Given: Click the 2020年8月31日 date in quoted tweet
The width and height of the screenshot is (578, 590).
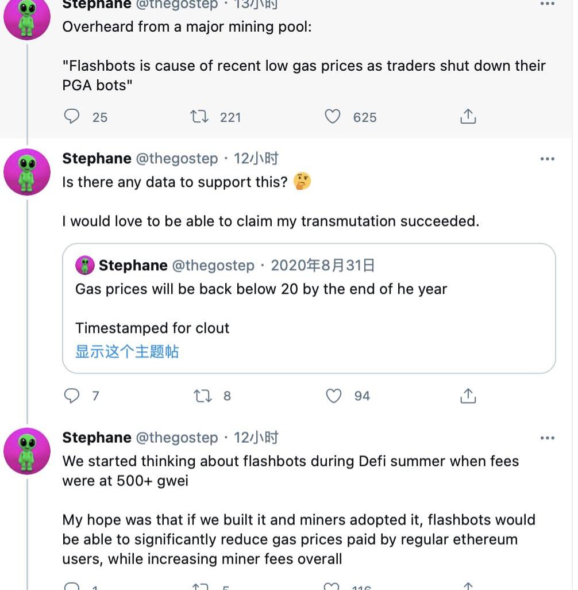Looking at the screenshot, I should 322,265.
